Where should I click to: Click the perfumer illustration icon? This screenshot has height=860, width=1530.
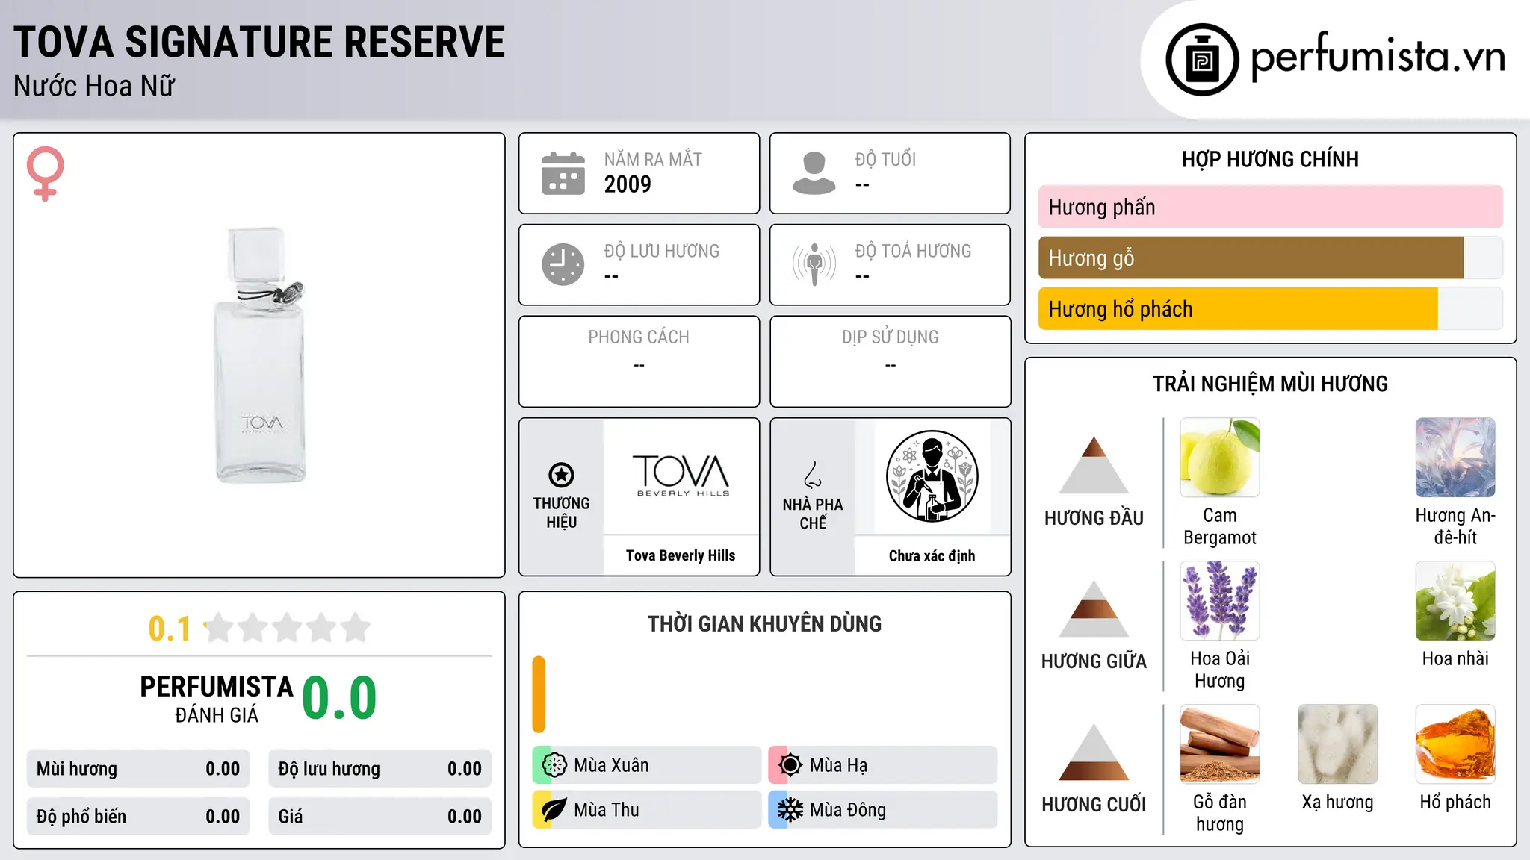coord(932,476)
